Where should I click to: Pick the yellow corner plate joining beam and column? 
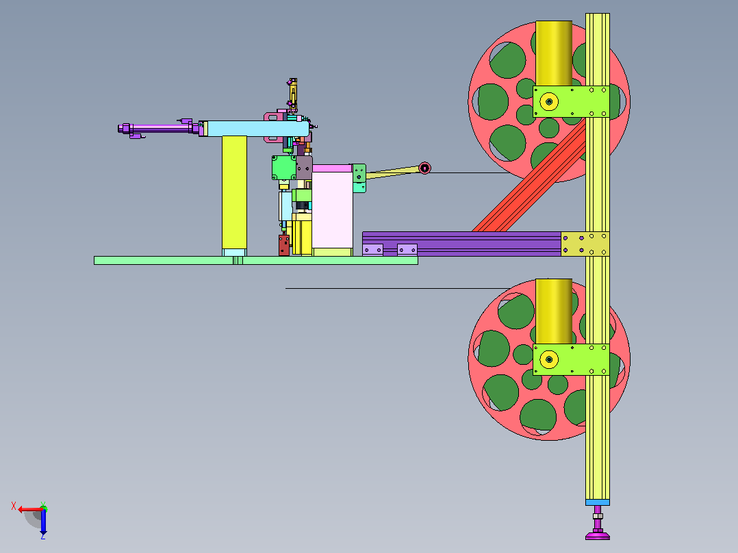pyautogui.click(x=585, y=244)
